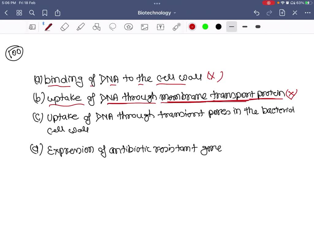Insert an image with the photo tool

(x=144, y=27)
